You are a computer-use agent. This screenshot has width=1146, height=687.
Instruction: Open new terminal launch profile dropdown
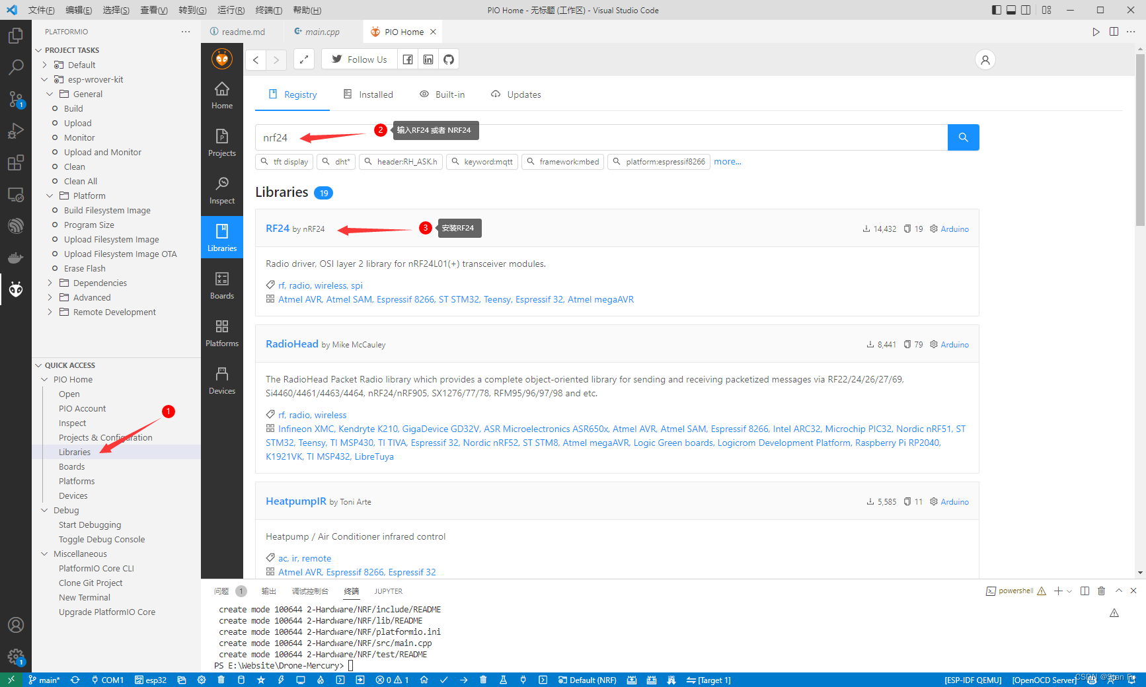point(1069,591)
